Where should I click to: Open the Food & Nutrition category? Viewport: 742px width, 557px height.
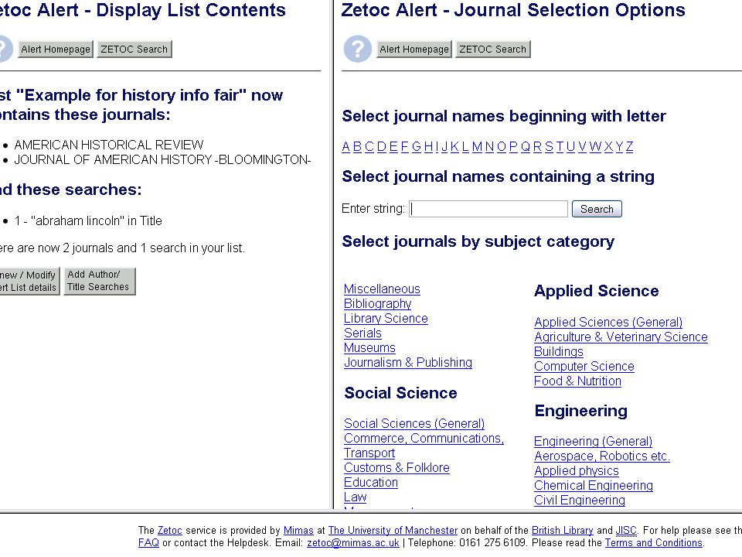577,381
